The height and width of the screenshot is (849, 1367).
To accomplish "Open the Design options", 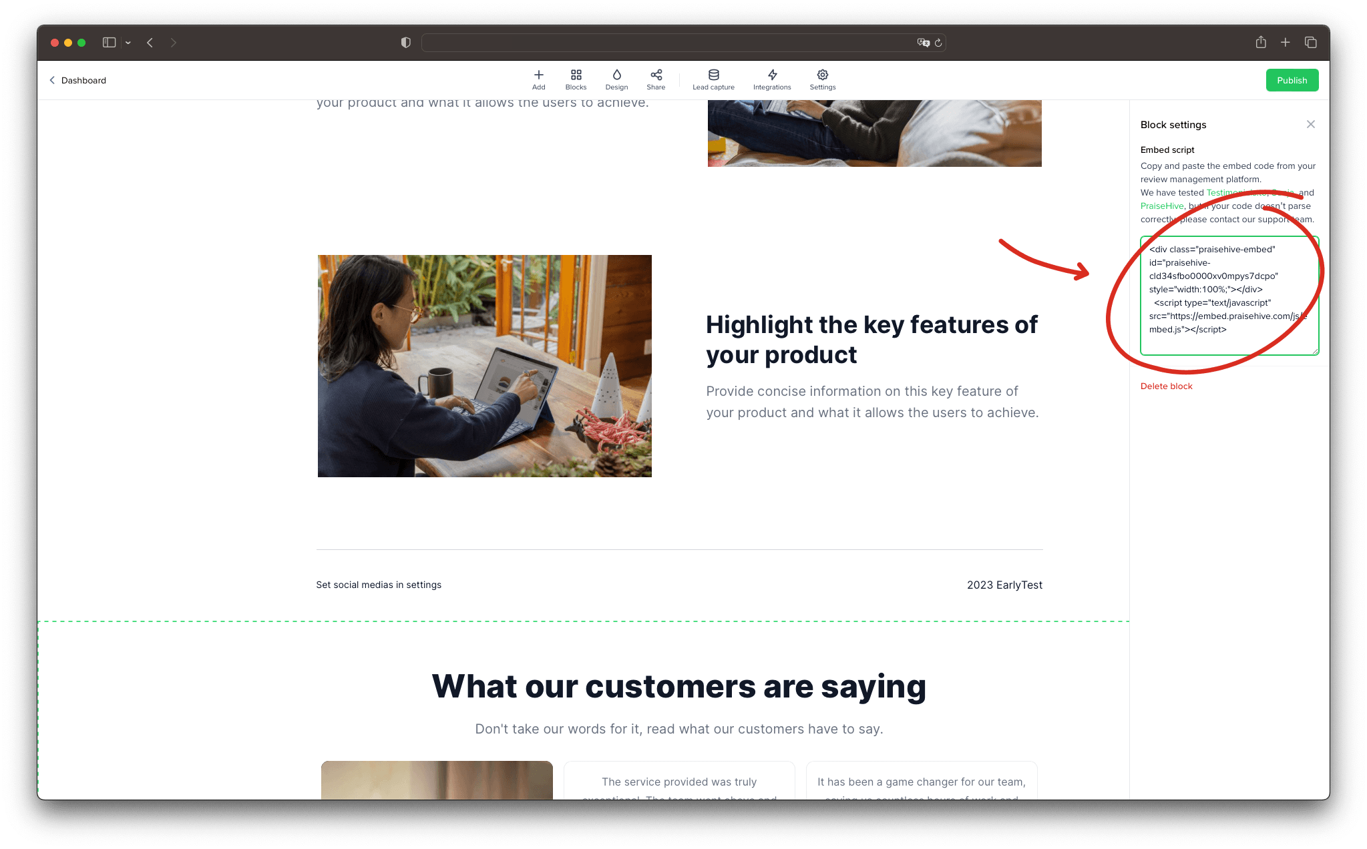I will (x=616, y=79).
